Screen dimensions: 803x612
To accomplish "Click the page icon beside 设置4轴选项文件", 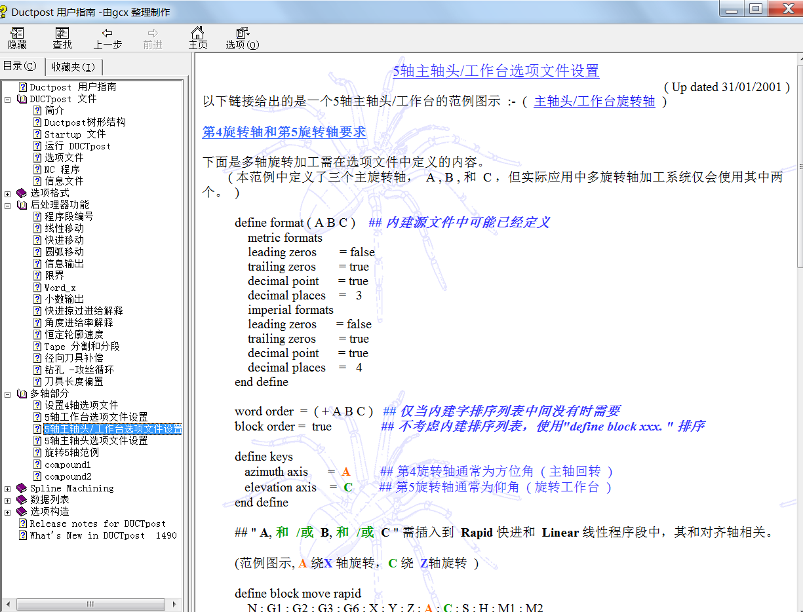I will 38,406.
